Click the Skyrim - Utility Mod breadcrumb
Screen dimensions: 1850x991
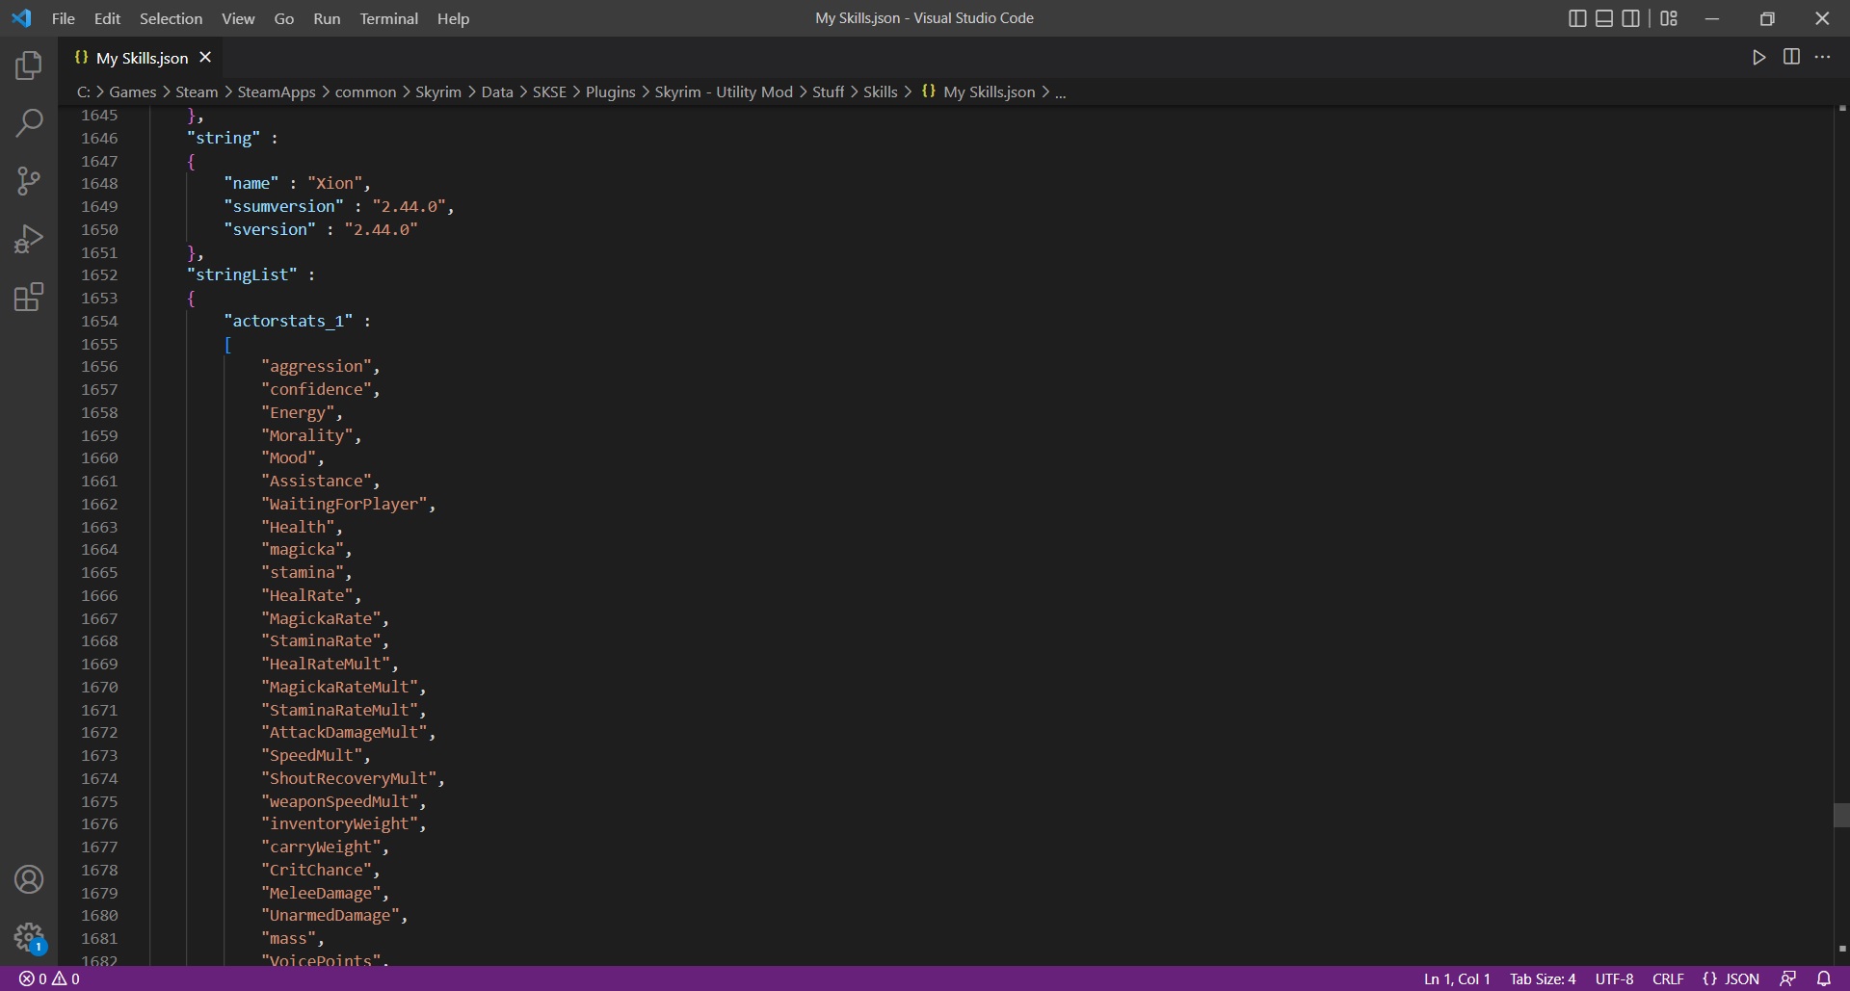pos(724,91)
